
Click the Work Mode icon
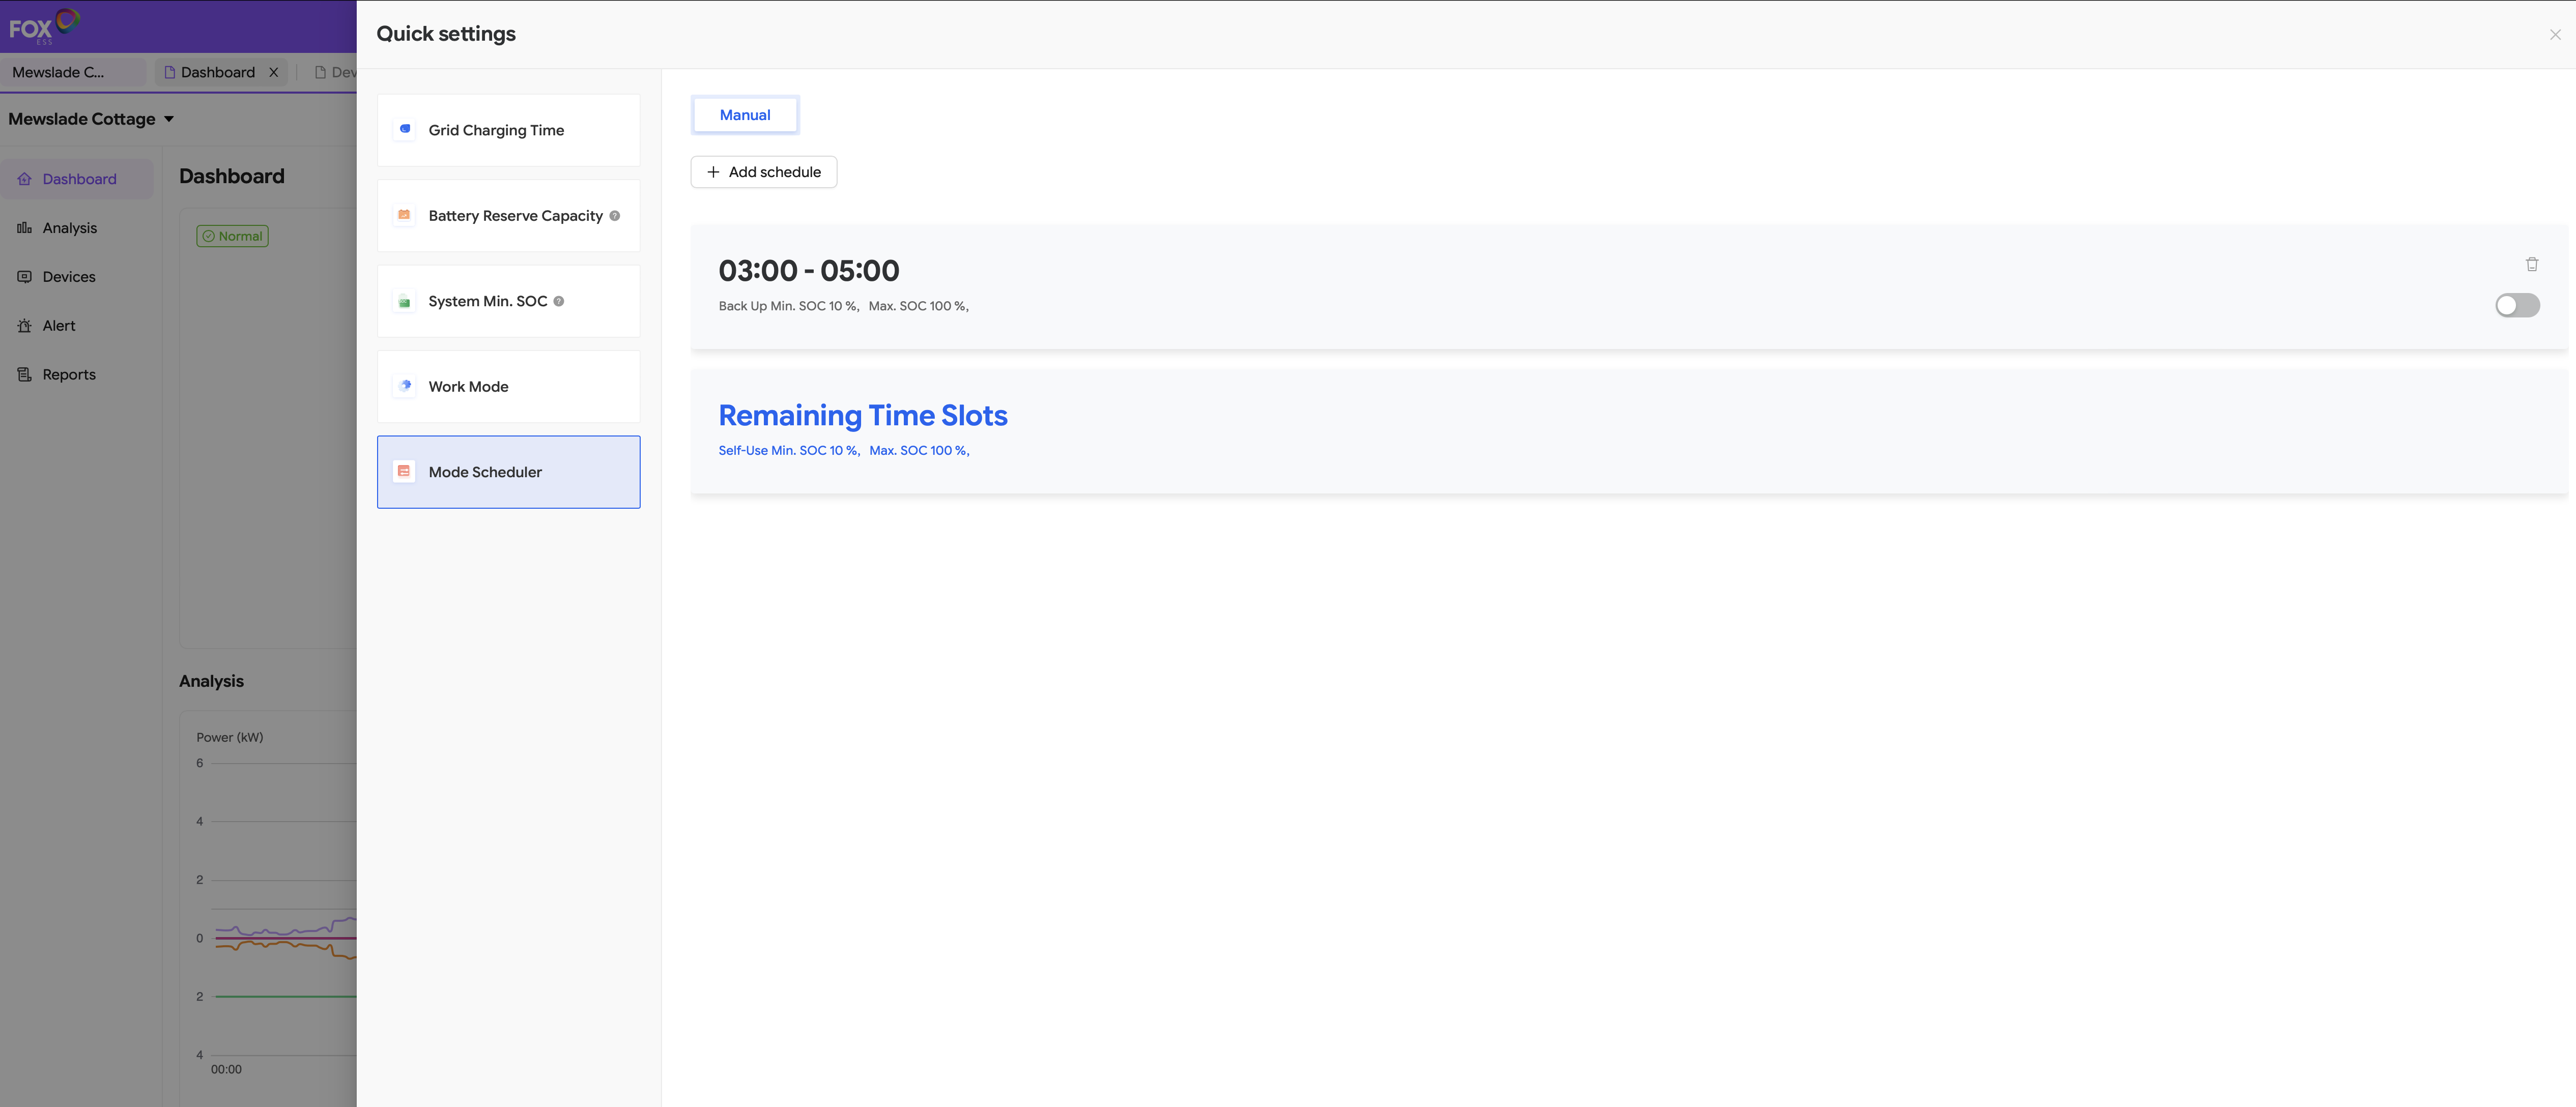[405, 385]
